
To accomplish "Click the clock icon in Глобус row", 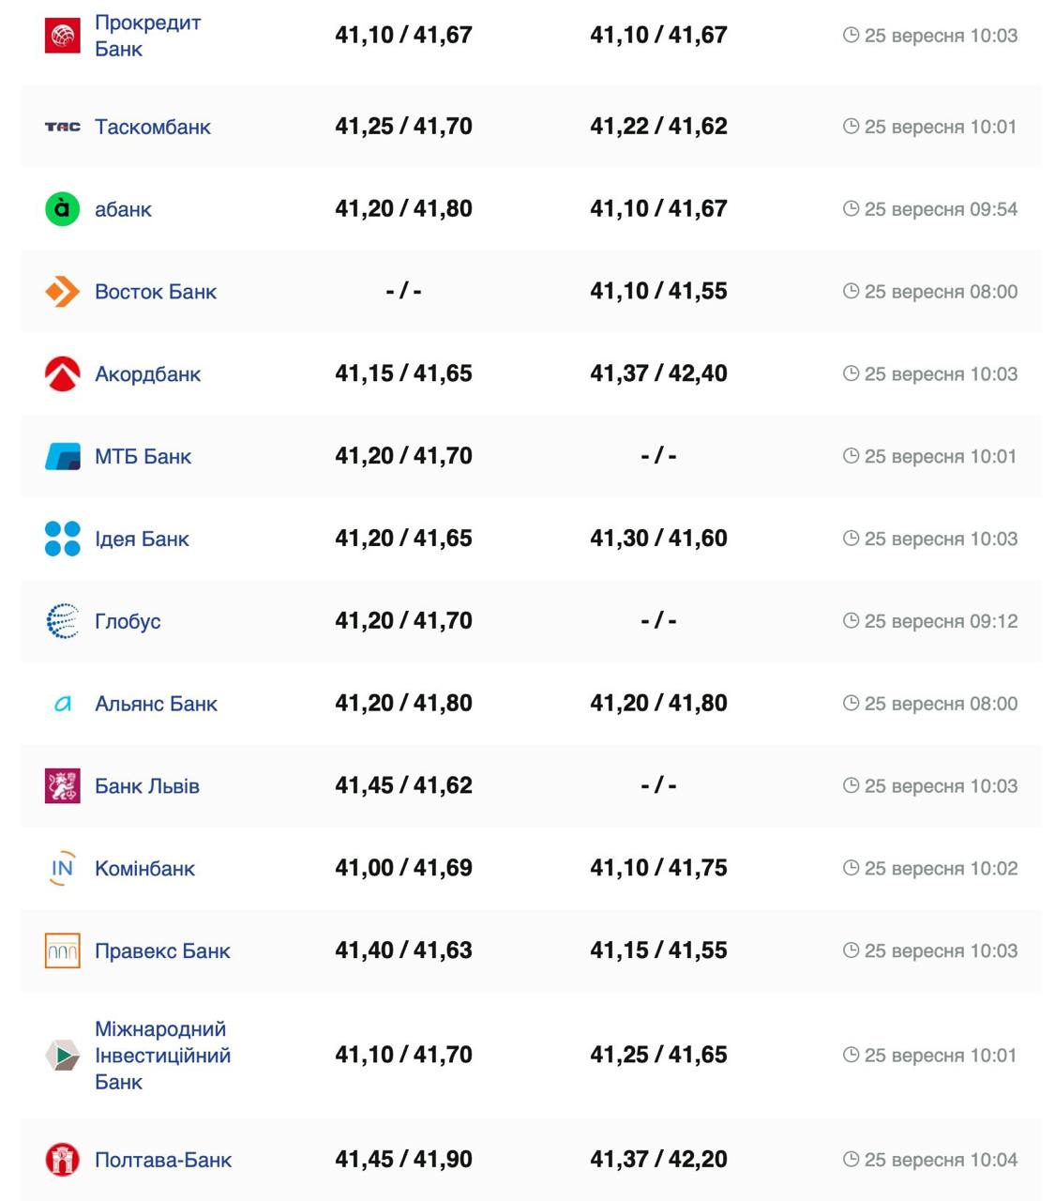I will [x=851, y=621].
